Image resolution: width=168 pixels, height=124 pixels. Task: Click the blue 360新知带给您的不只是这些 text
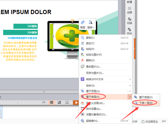[22, 38]
